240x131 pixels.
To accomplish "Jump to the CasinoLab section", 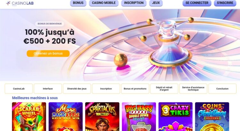I will [x=19, y=89].
